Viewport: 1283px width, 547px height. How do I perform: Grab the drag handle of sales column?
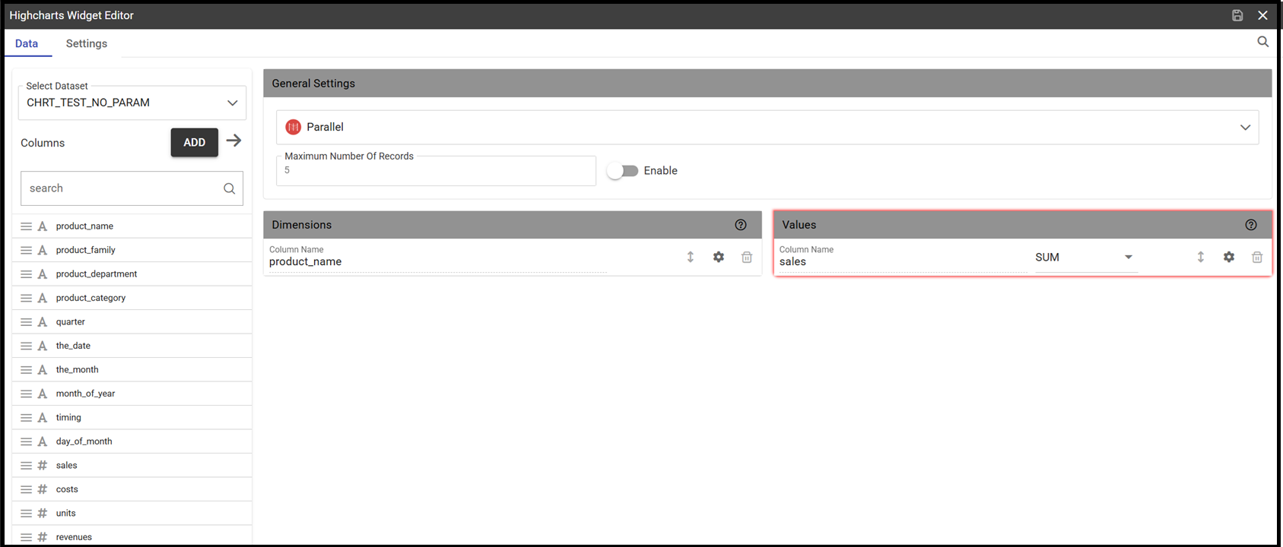[26, 466]
